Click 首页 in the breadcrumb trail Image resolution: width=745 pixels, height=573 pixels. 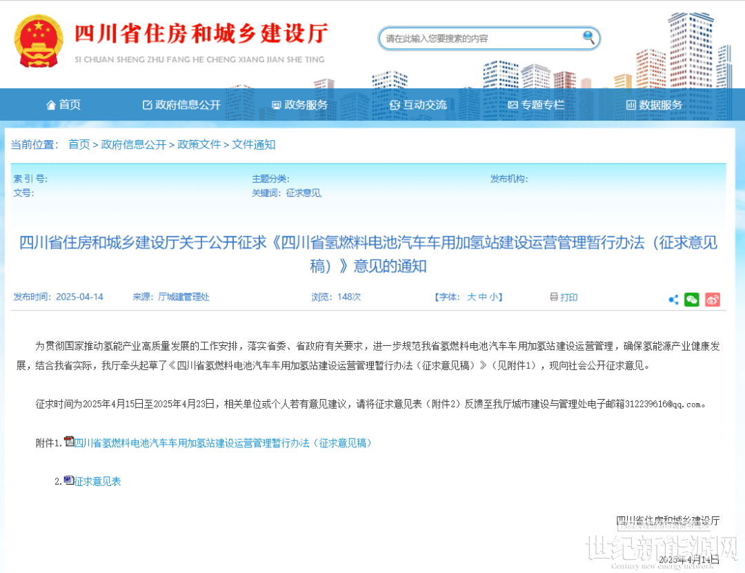tap(79, 144)
